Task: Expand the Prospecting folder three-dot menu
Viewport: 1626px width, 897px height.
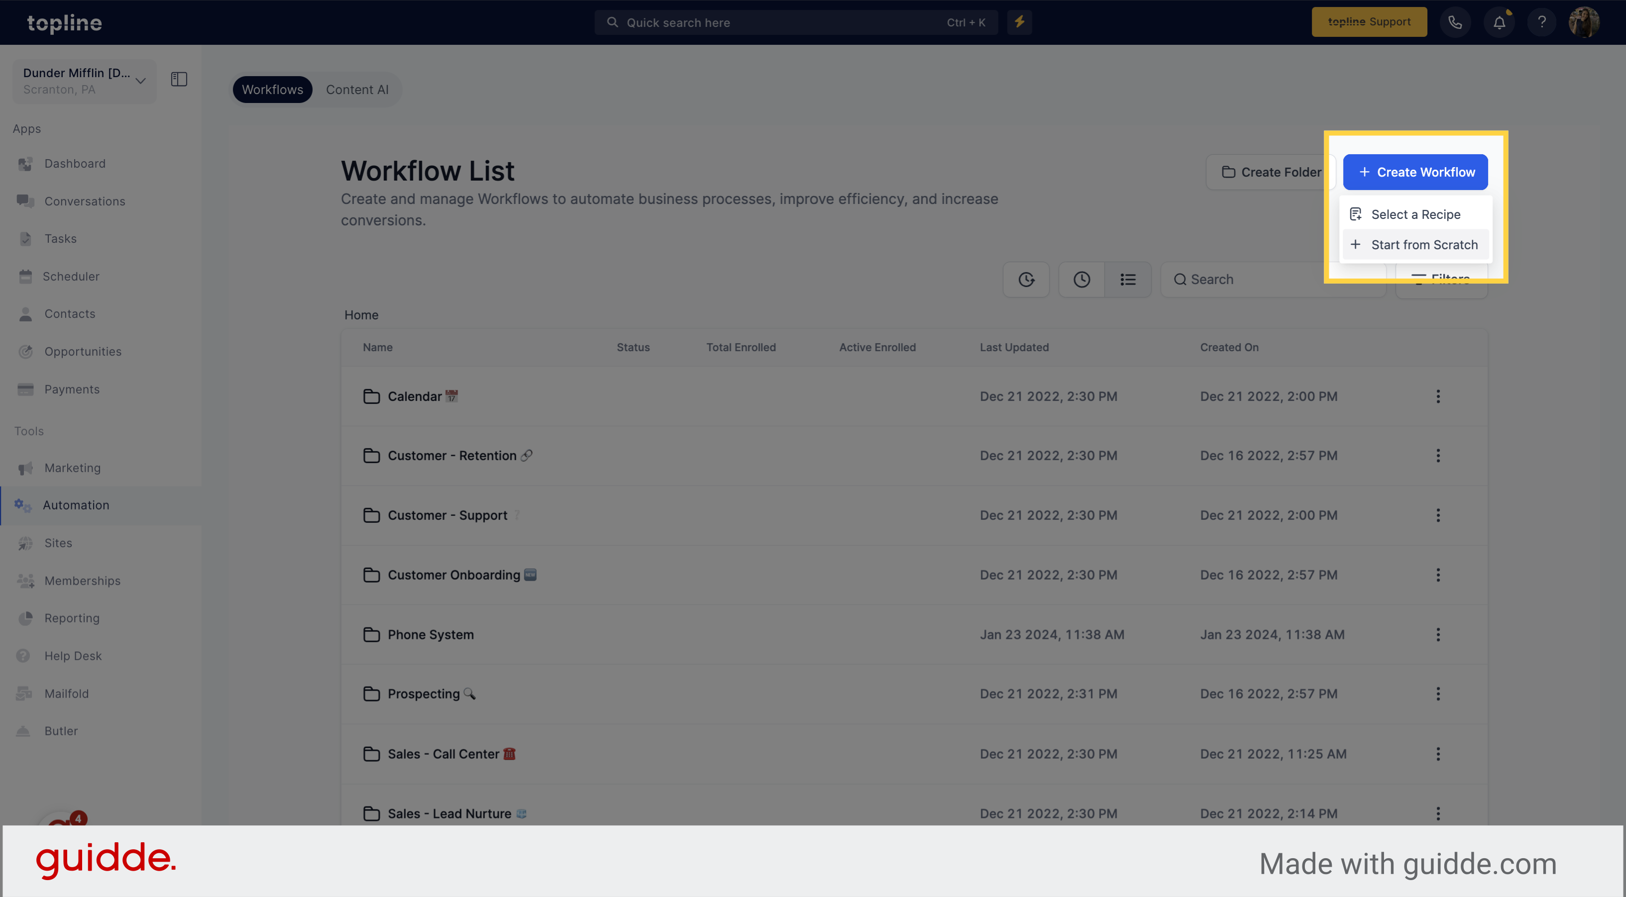Action: (1438, 694)
